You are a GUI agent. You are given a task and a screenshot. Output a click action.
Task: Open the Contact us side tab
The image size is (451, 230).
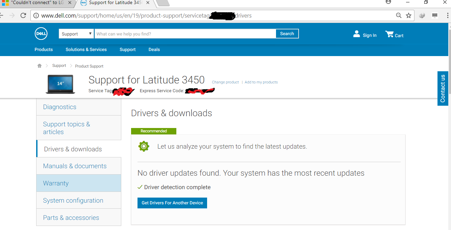point(443,88)
